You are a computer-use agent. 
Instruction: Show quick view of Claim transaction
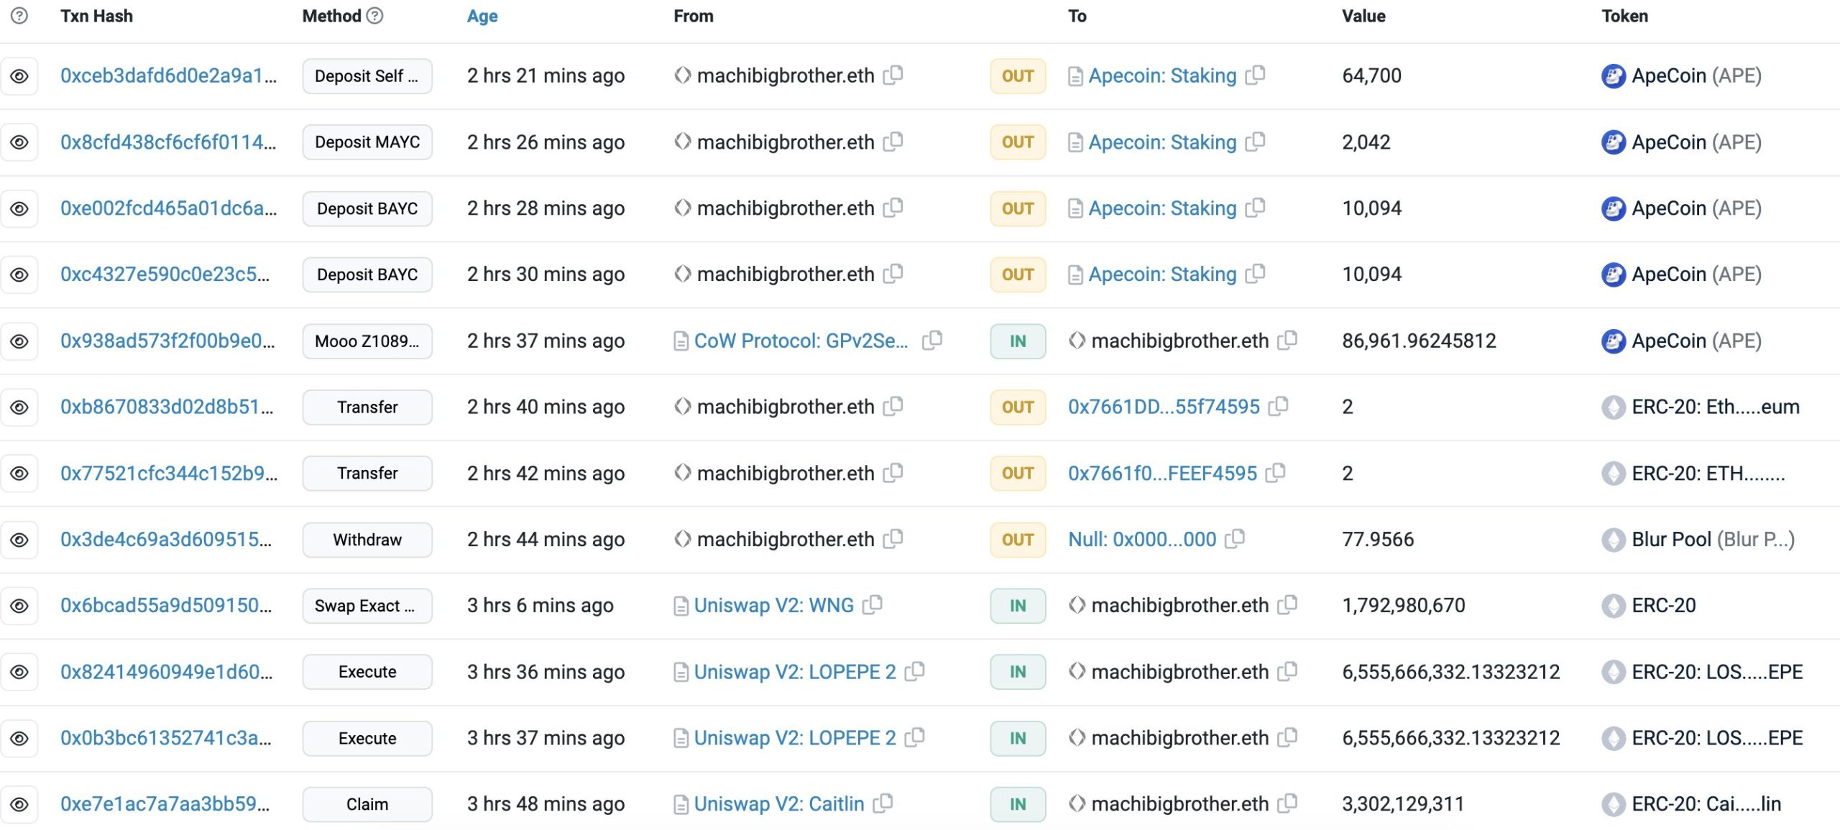[x=19, y=803]
